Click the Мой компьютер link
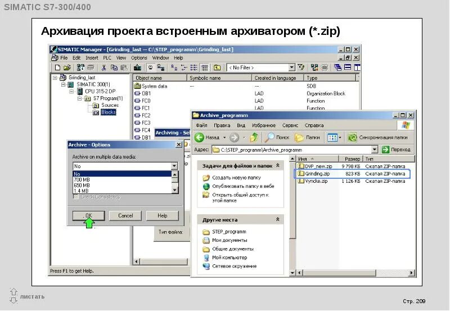 pyautogui.click(x=229, y=258)
